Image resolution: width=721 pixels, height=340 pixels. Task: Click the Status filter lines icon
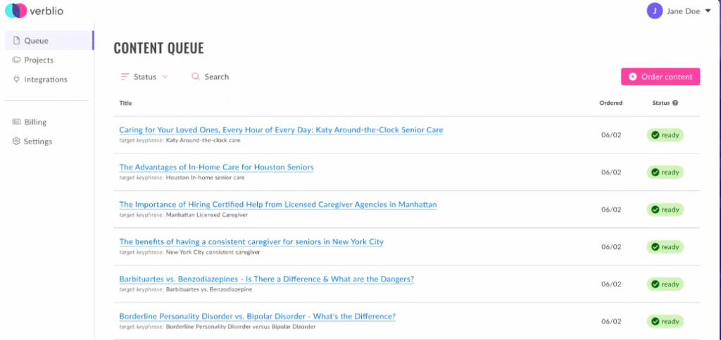125,77
